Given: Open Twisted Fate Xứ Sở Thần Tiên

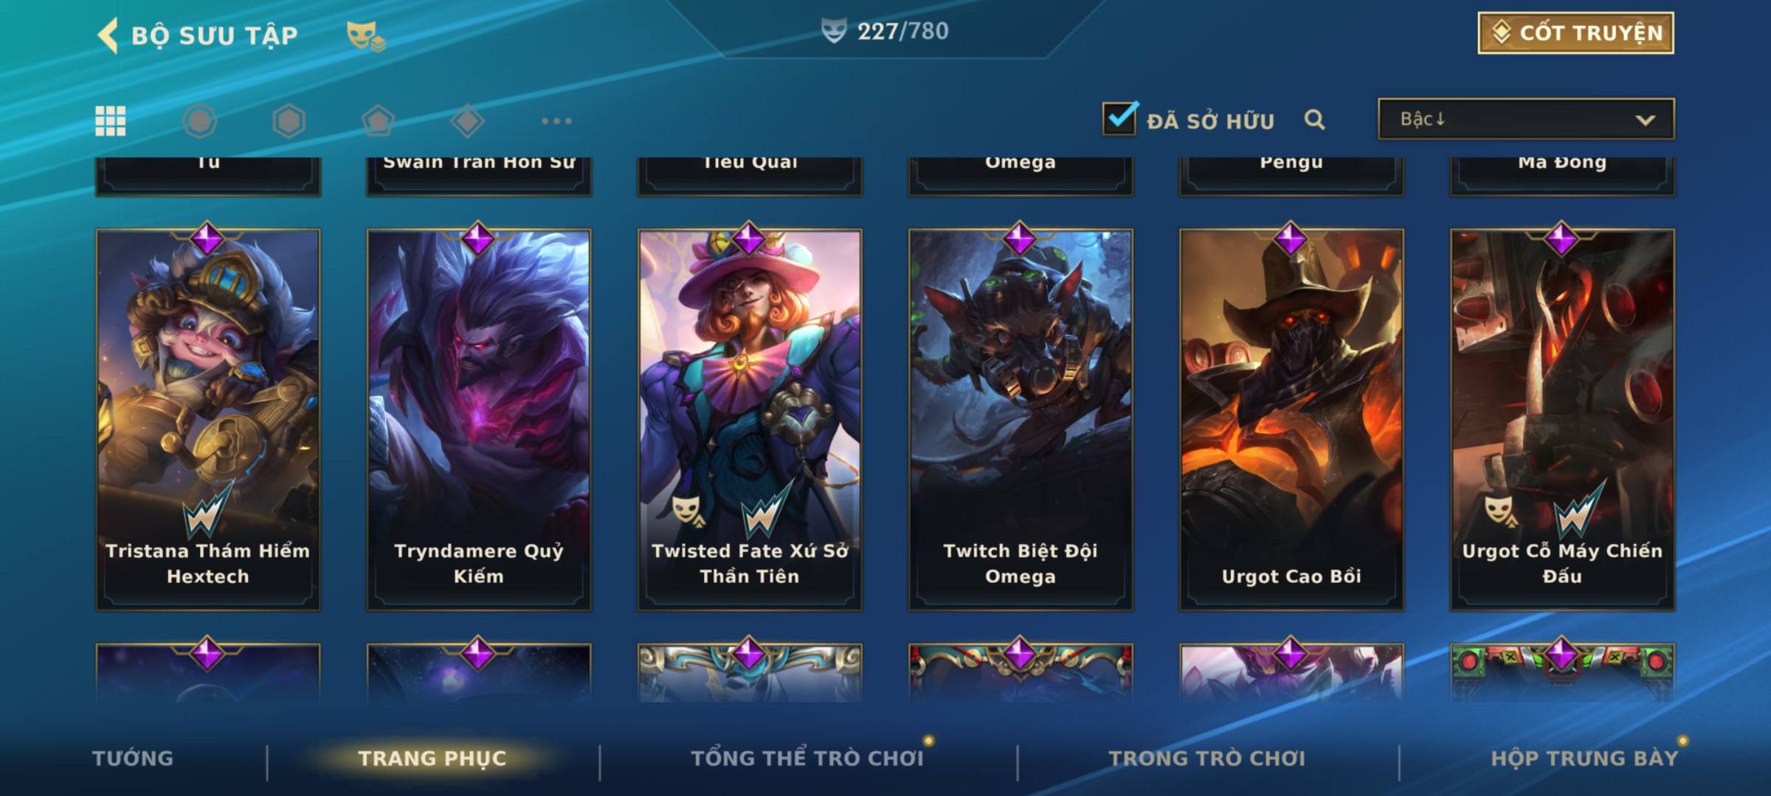Looking at the screenshot, I should click(750, 419).
